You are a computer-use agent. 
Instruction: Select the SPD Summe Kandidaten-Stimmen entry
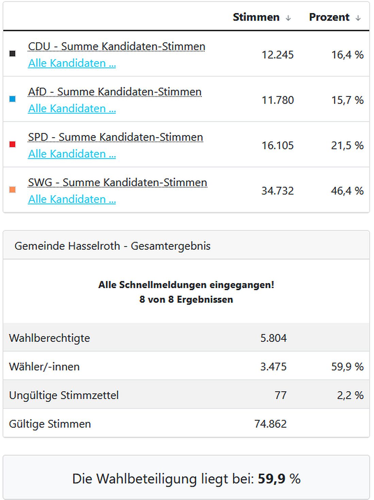pyautogui.click(x=115, y=137)
